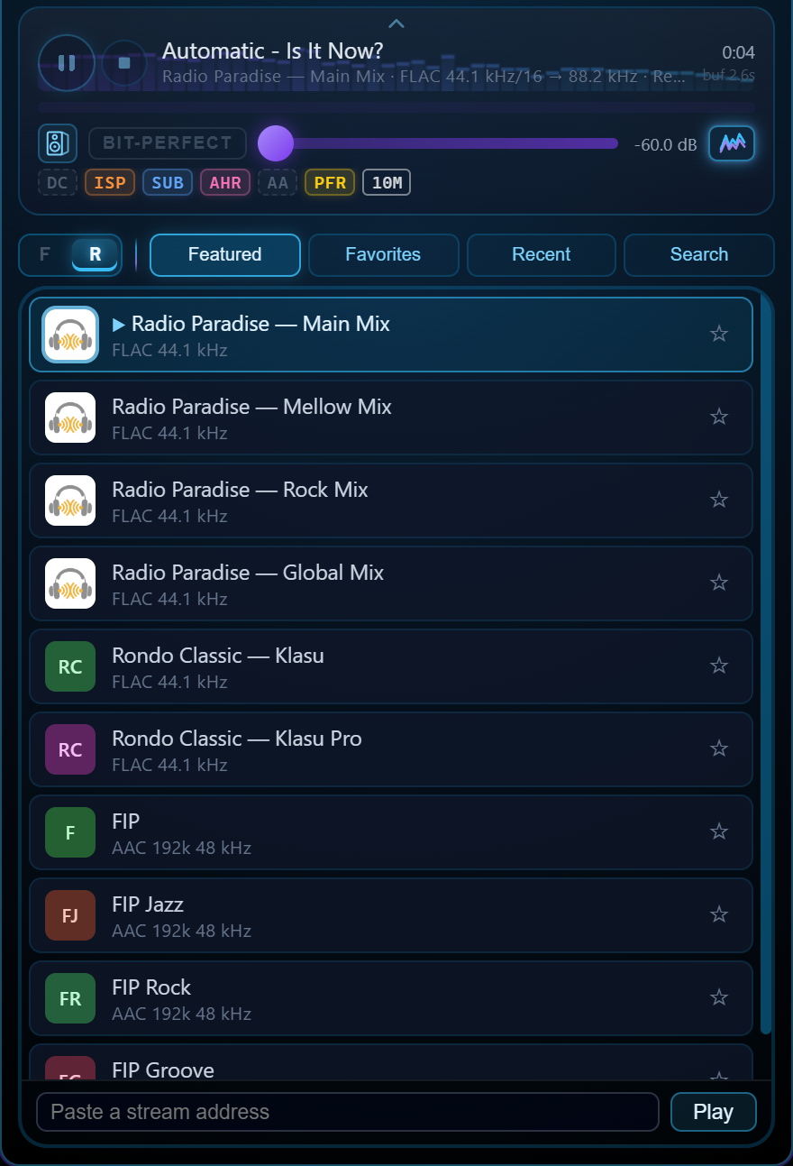Click the FR station icon
The width and height of the screenshot is (793, 1166).
pos(70,998)
